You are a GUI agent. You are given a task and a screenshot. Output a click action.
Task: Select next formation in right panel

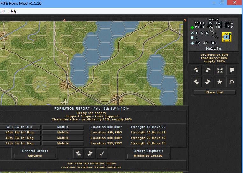click(x=208, y=82)
